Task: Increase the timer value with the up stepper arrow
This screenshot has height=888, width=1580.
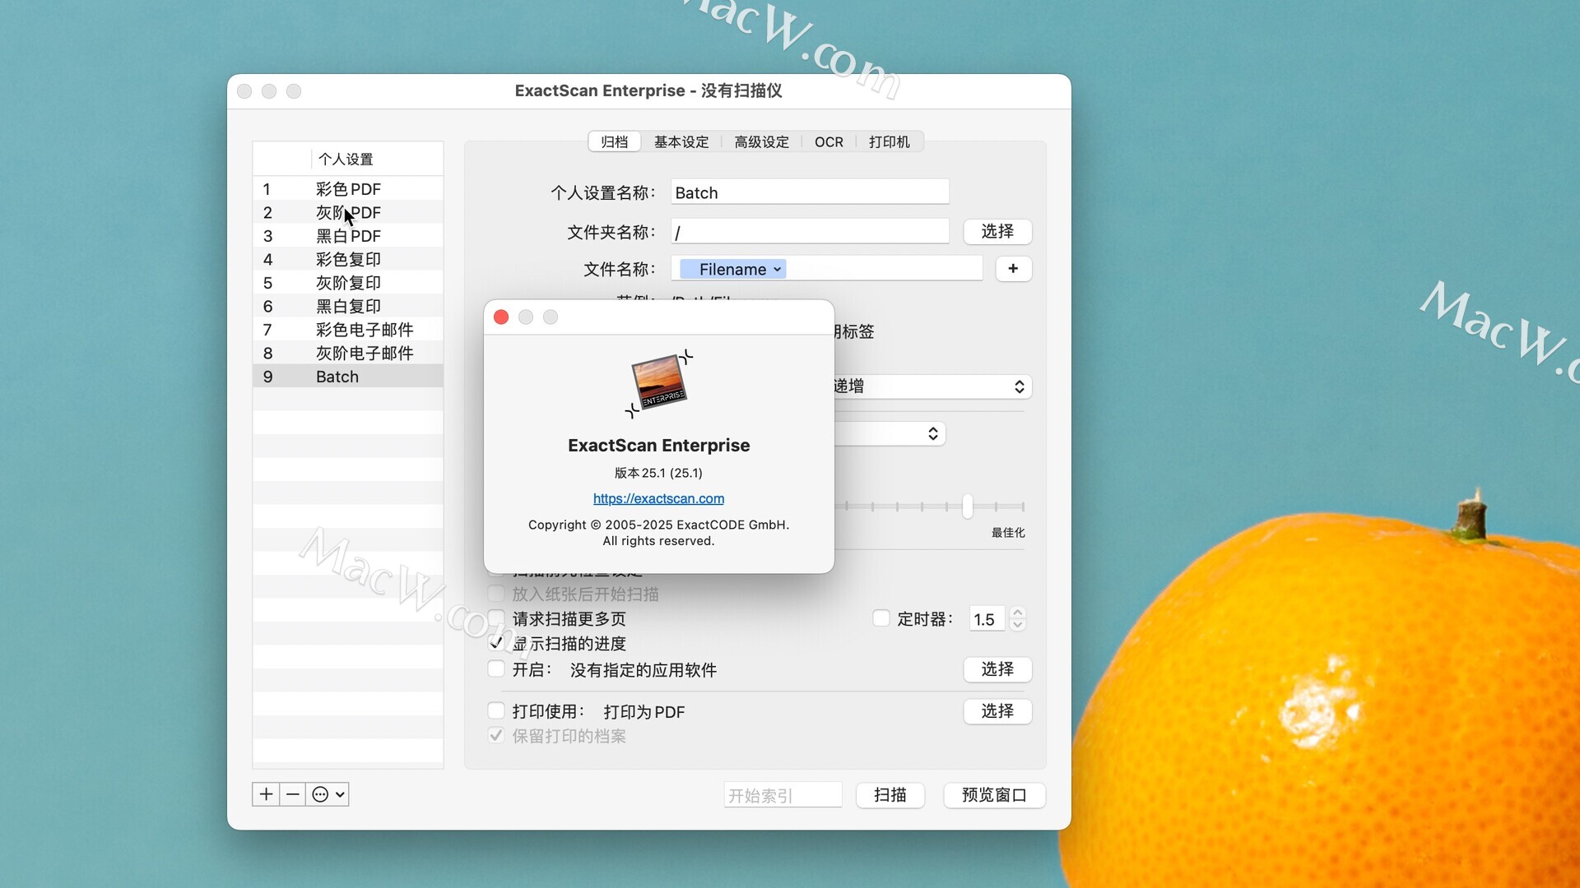Action: (1018, 613)
